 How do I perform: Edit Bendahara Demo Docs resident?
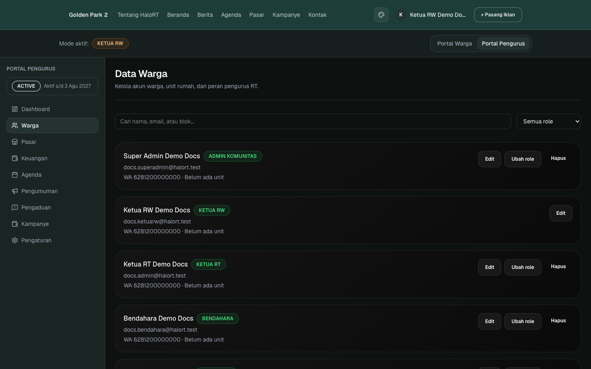coord(490,321)
